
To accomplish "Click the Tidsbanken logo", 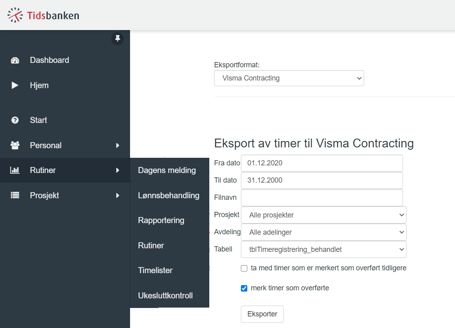I will tap(43, 15).
